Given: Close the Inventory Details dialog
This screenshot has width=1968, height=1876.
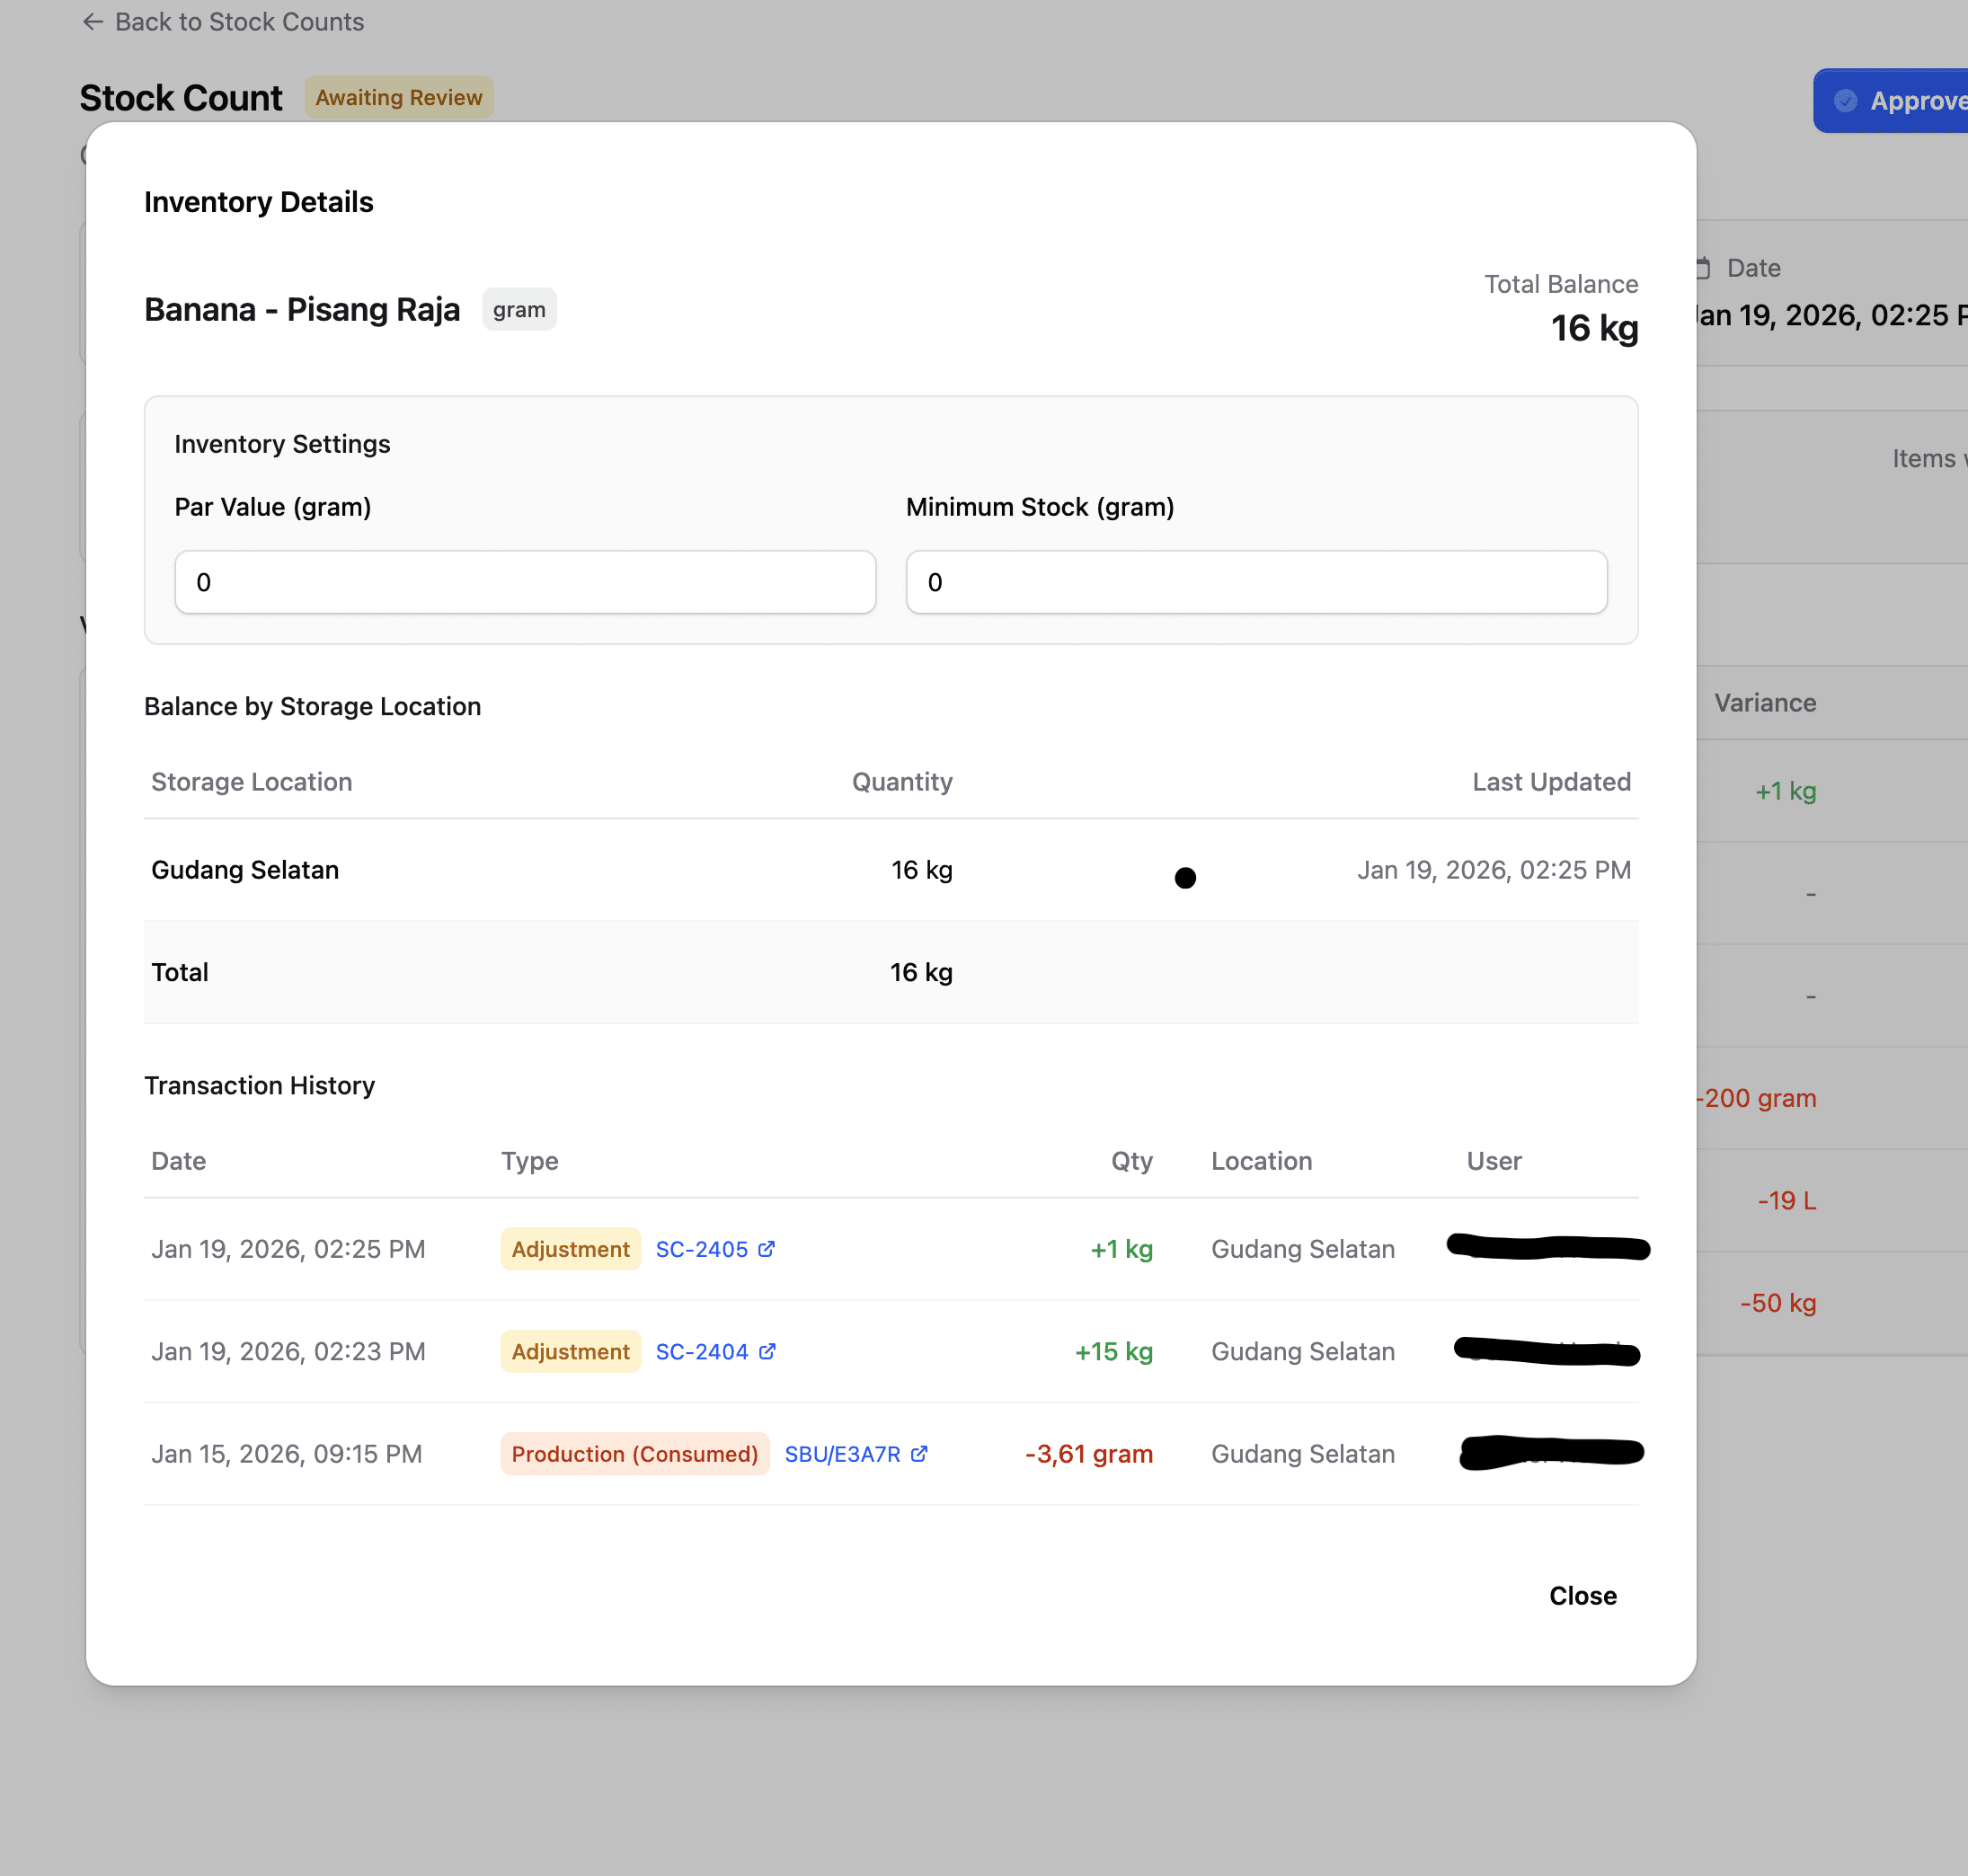Looking at the screenshot, I should tap(1582, 1595).
